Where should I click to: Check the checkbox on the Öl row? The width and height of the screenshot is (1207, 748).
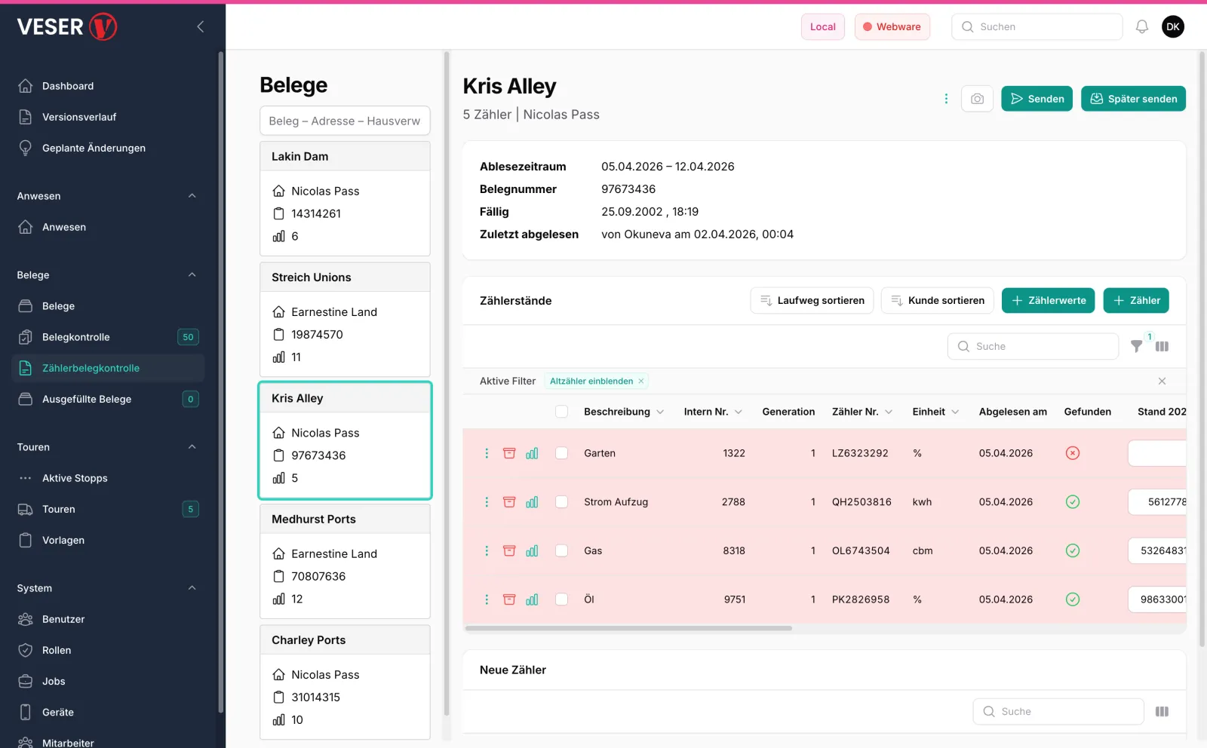tap(562, 599)
